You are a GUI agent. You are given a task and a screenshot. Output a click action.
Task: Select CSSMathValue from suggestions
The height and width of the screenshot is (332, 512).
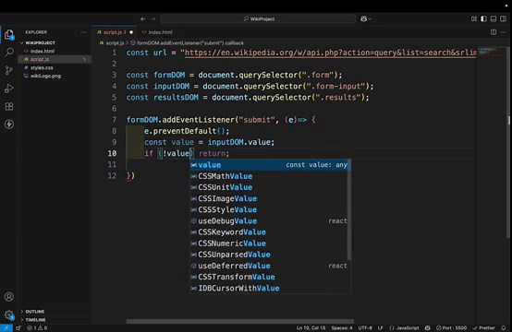[x=270, y=176]
